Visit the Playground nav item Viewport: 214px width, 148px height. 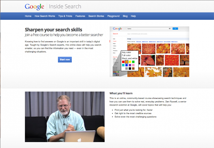pyautogui.click(x=113, y=16)
